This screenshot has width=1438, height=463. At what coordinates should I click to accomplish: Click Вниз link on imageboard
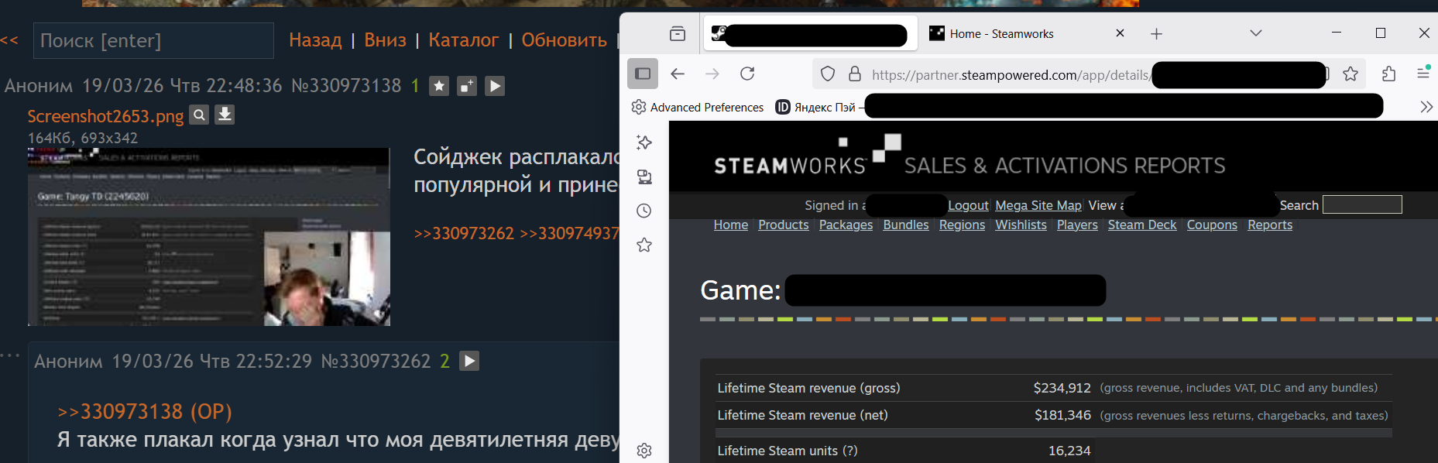385,40
